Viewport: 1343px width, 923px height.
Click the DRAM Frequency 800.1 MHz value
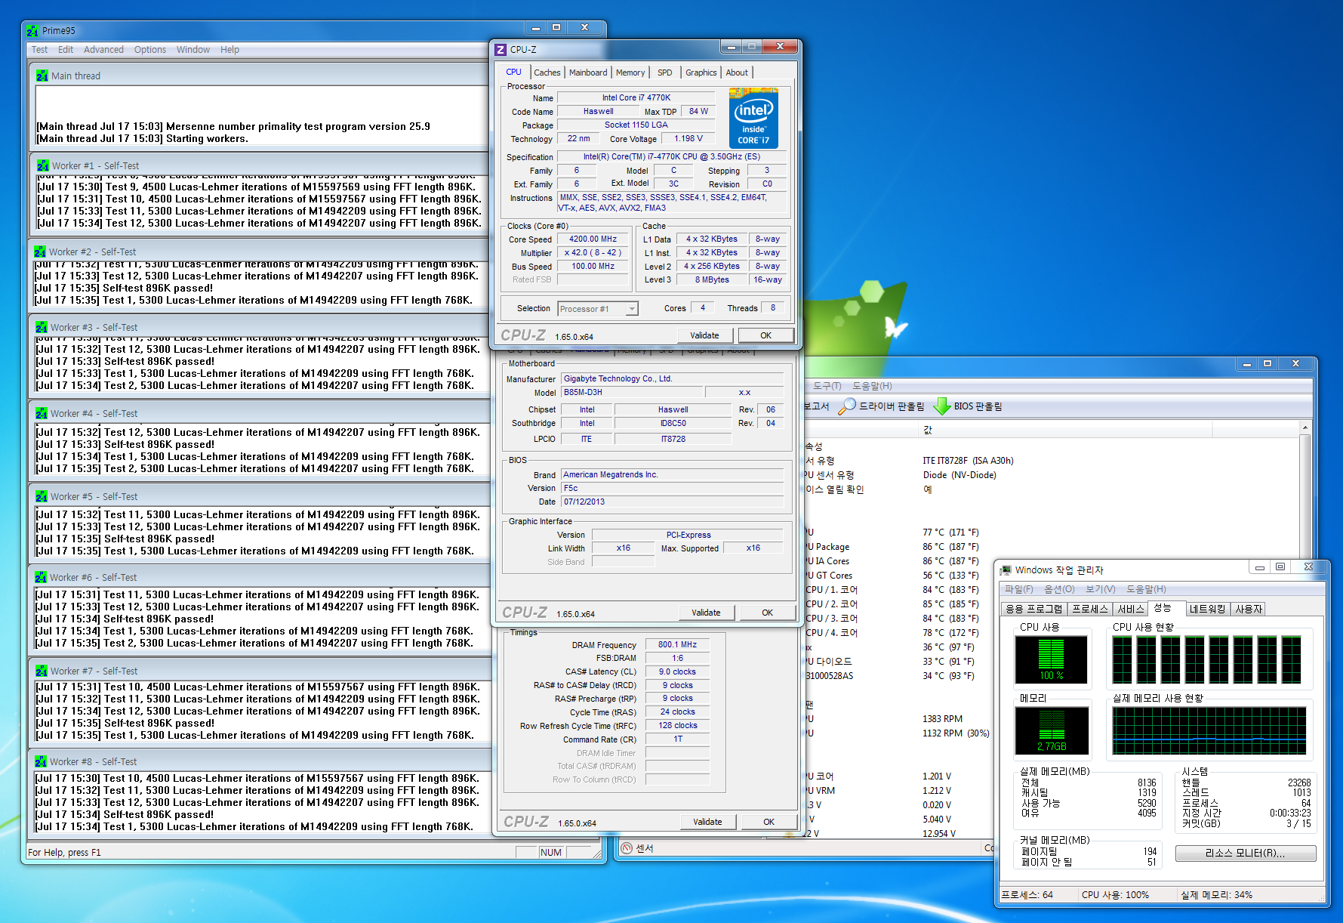coord(677,644)
